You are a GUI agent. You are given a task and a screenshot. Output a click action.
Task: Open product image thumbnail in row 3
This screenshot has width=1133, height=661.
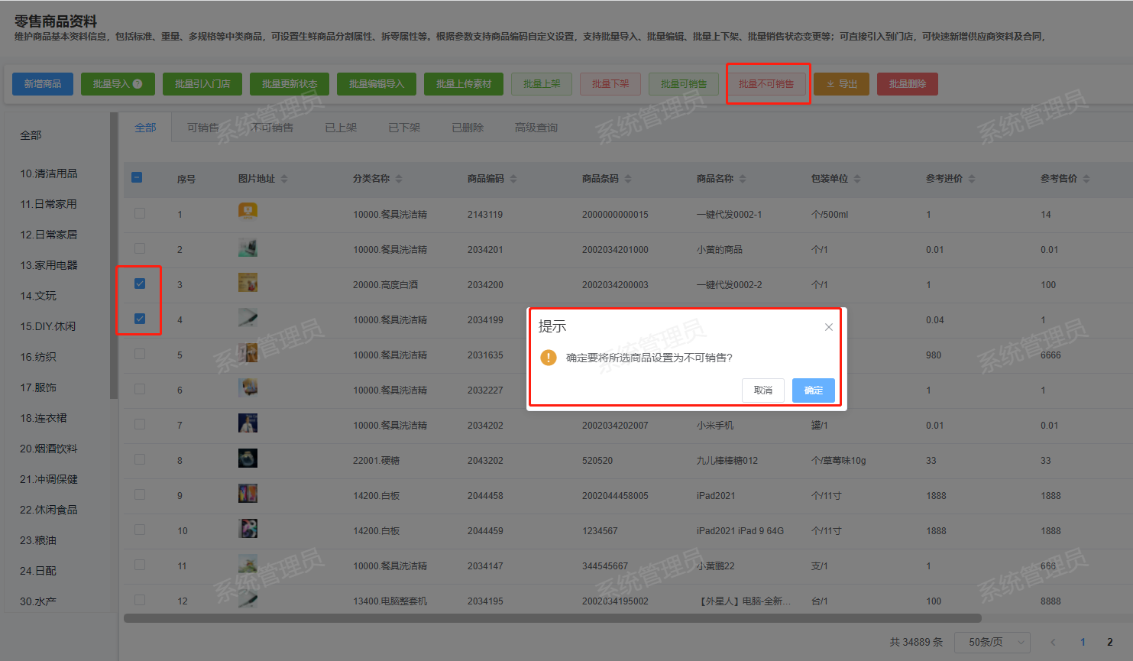(x=248, y=282)
